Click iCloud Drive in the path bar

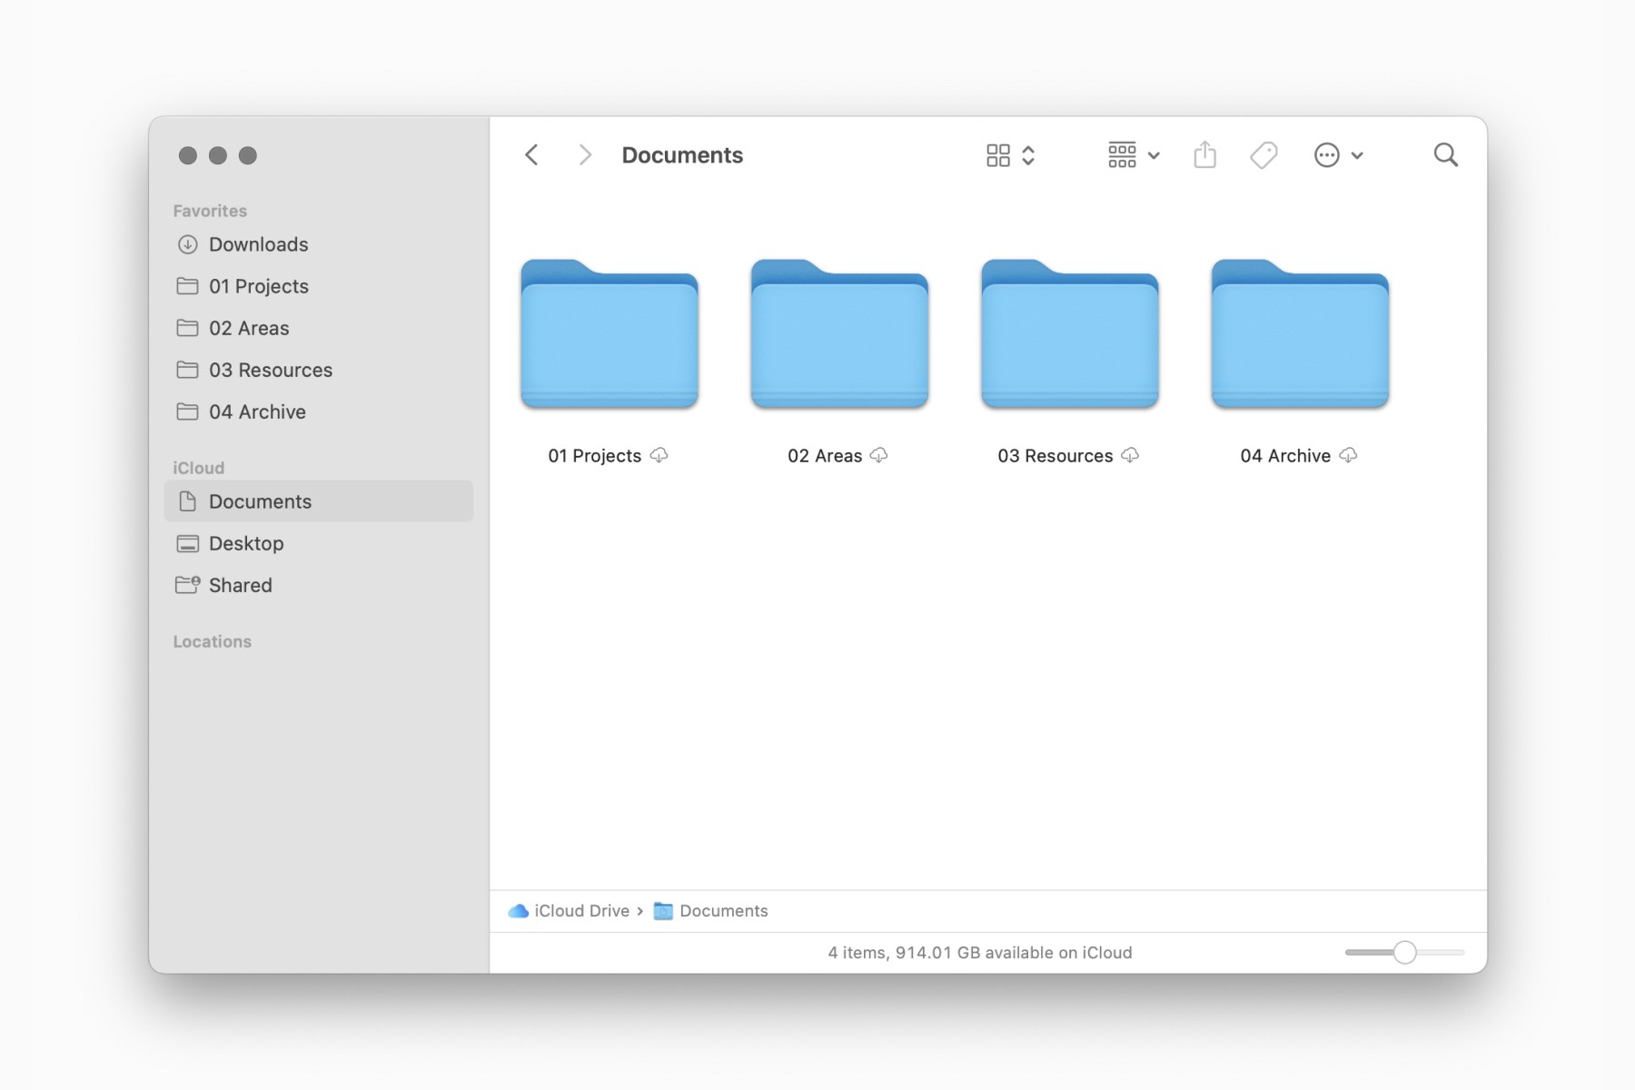pyautogui.click(x=570, y=911)
